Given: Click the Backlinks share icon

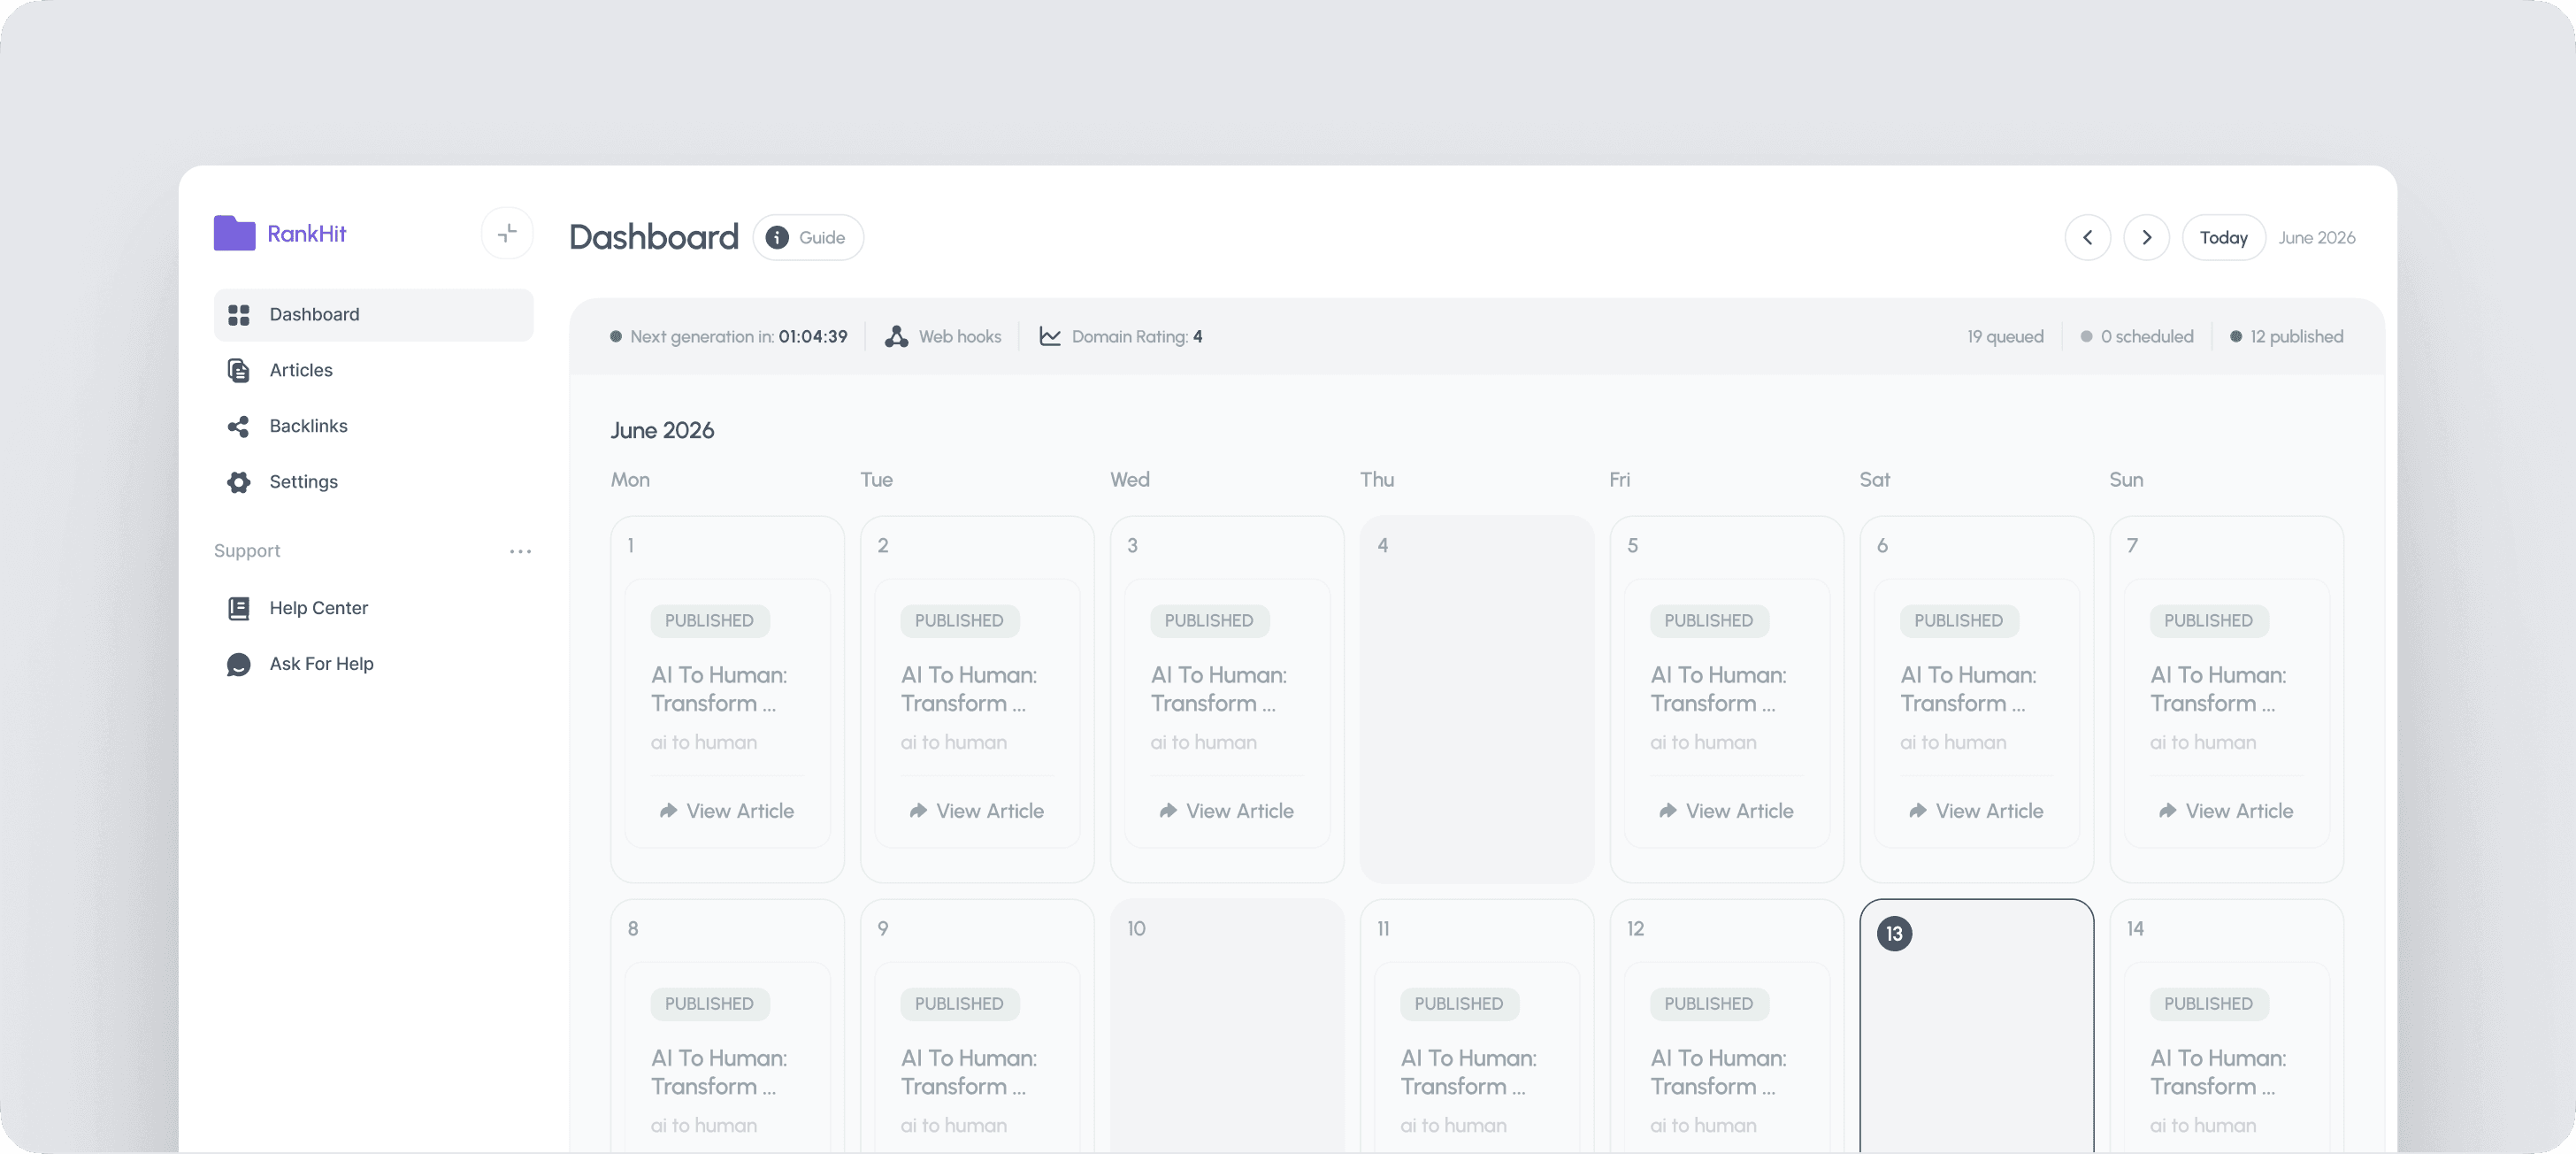Looking at the screenshot, I should (x=239, y=427).
